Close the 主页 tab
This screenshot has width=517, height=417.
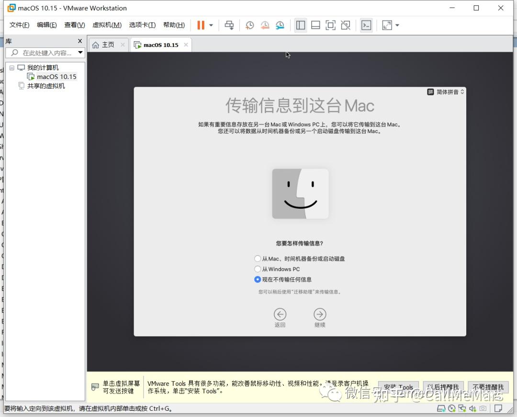(123, 45)
